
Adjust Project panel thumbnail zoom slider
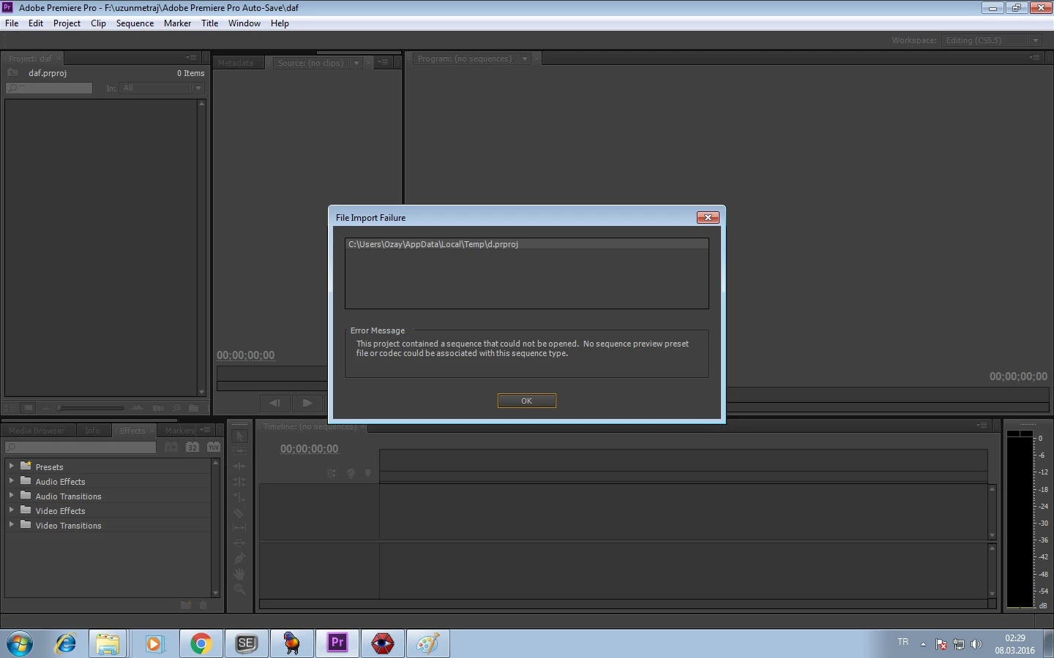click(x=60, y=408)
